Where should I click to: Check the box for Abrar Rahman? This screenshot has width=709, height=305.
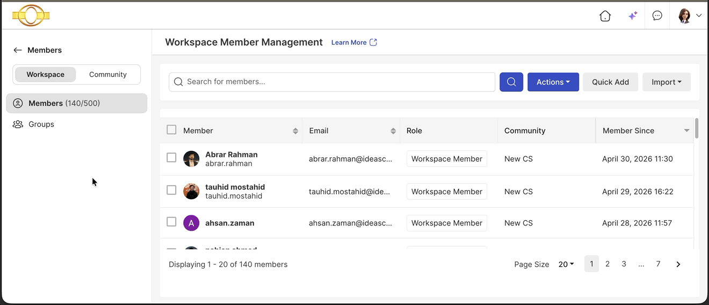point(171,157)
